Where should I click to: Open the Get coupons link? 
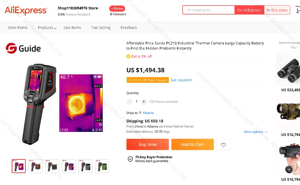click(181, 80)
